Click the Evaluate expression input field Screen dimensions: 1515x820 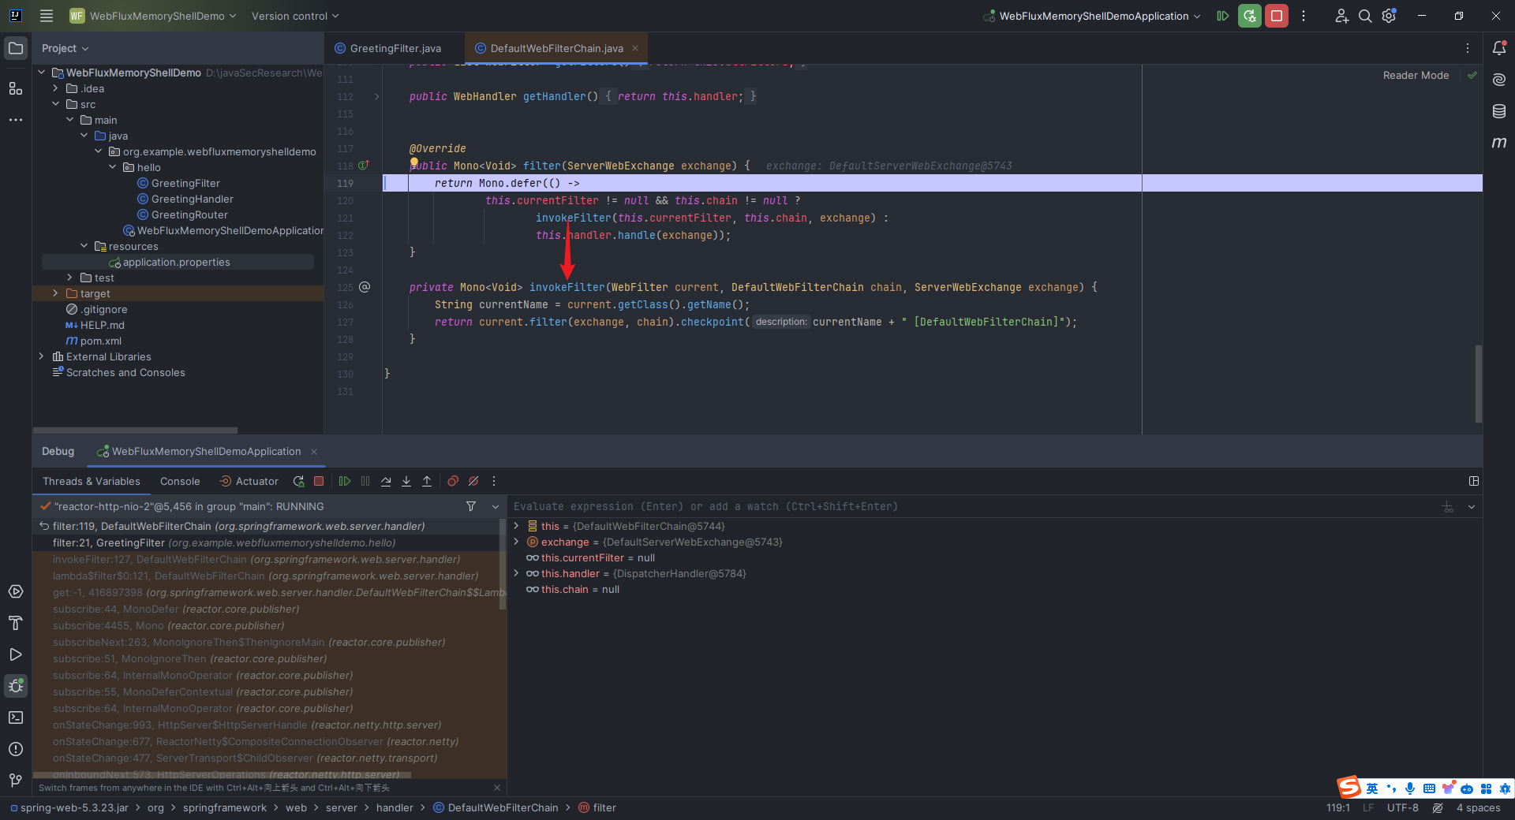tap(974, 506)
